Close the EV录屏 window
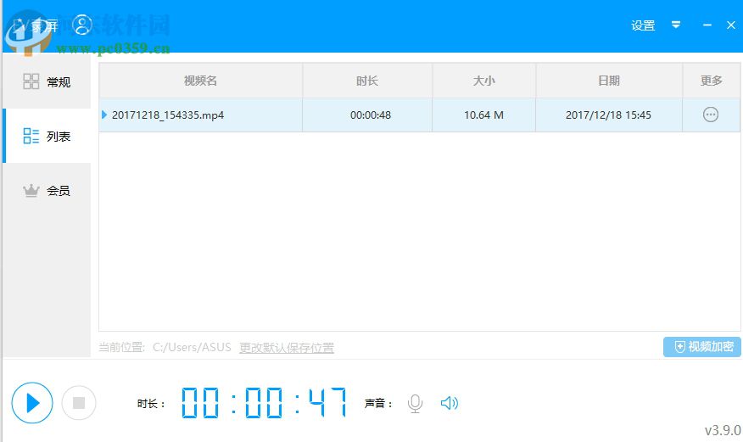This screenshot has height=442, width=743. tap(731, 25)
